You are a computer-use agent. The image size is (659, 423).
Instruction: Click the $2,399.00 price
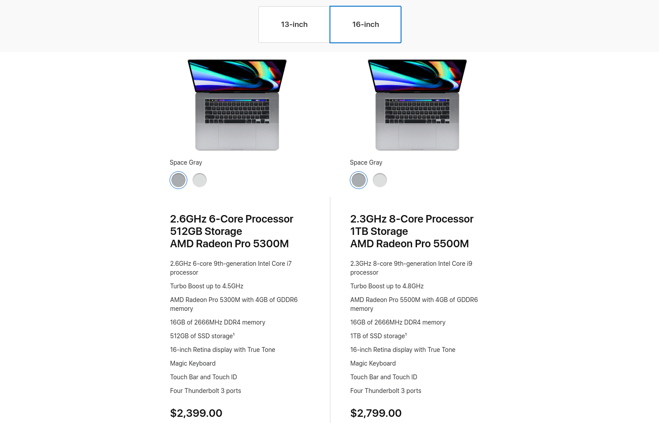(196, 413)
